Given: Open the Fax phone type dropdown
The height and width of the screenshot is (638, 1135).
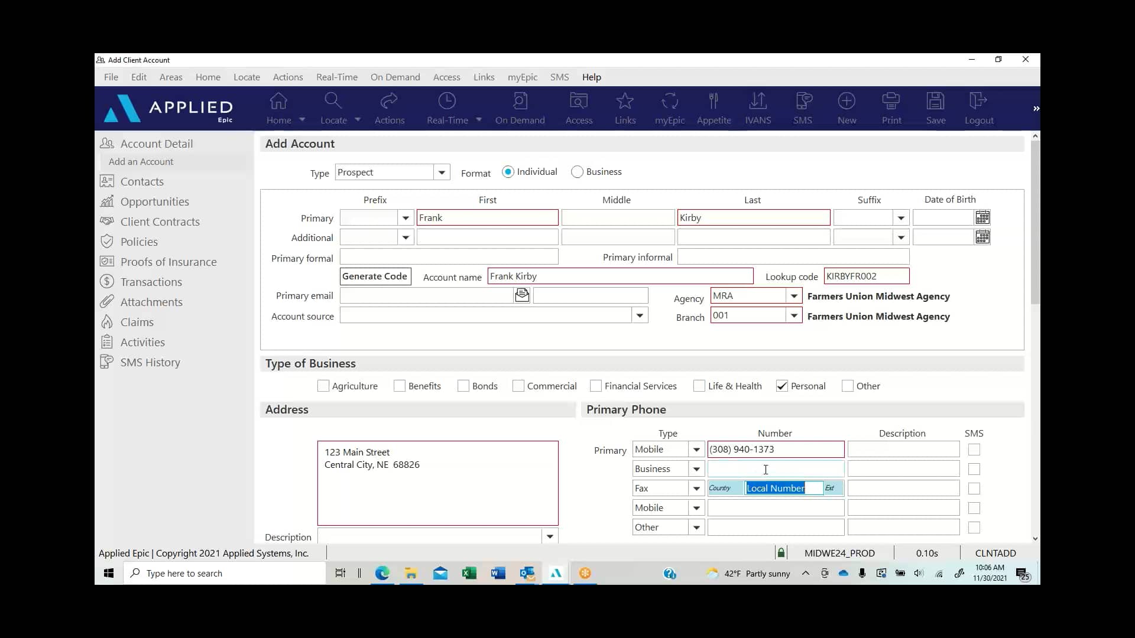Looking at the screenshot, I should click(x=696, y=488).
